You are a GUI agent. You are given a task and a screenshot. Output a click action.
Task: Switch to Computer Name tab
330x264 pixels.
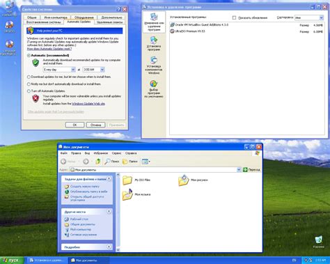click(56, 17)
